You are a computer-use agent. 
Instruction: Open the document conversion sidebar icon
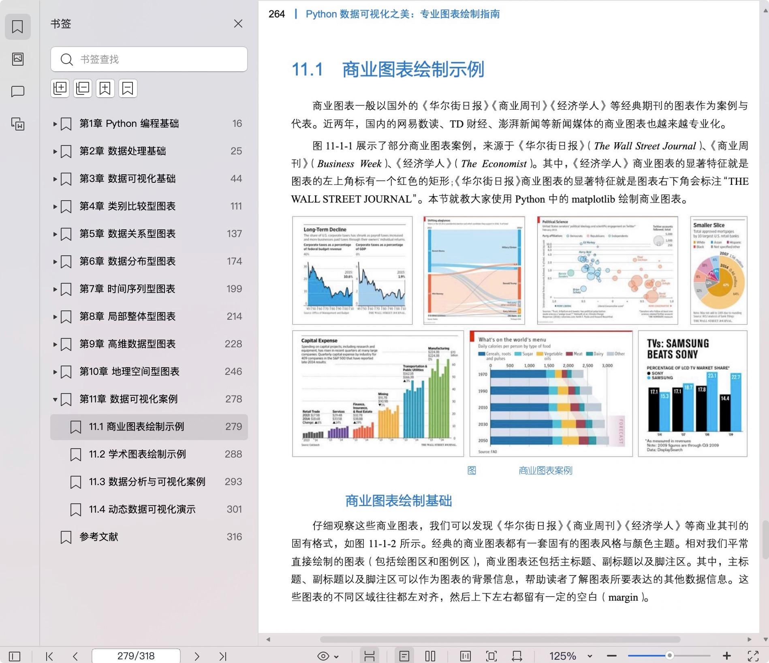(x=18, y=124)
